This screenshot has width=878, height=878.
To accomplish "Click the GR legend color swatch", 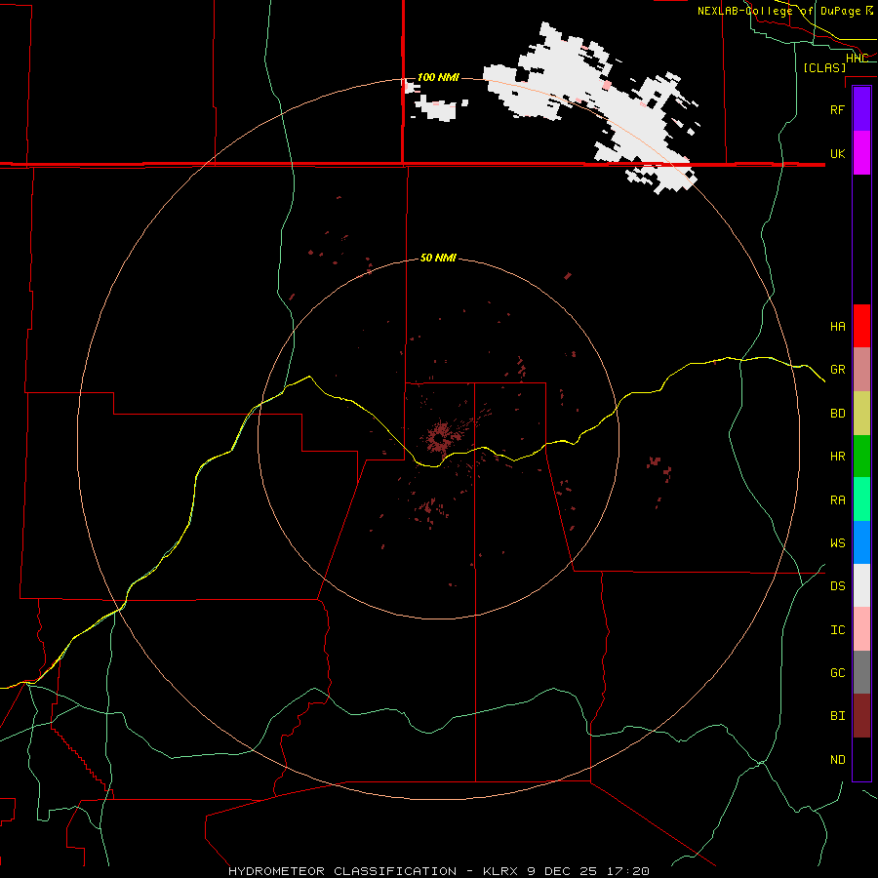I will pos(861,370).
